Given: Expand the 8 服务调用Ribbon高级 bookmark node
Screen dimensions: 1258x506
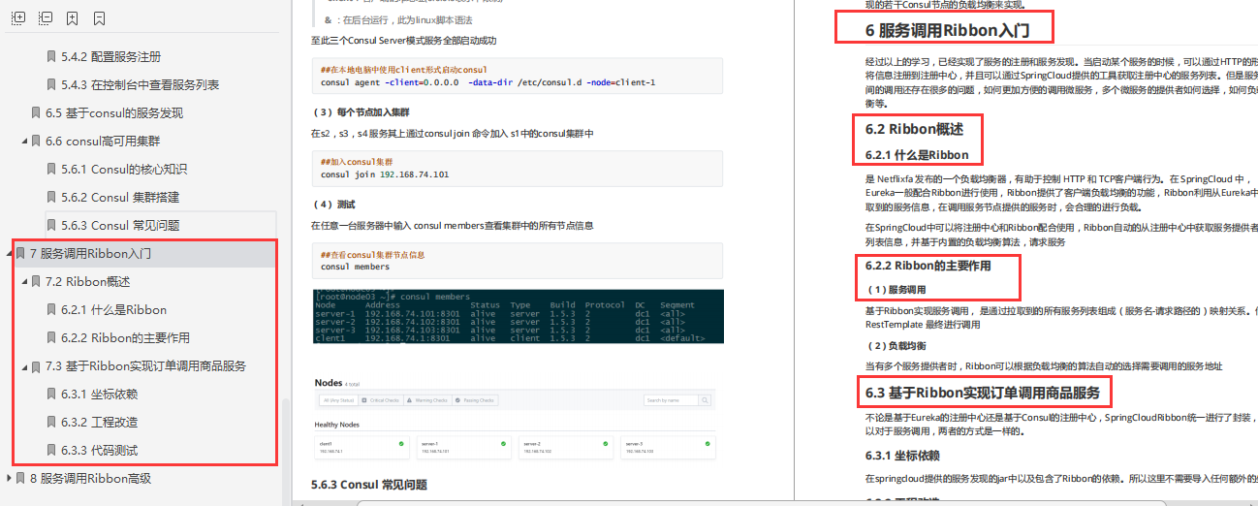Looking at the screenshot, I should tap(9, 478).
